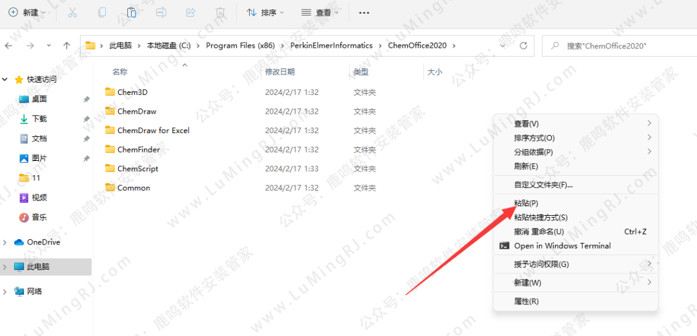This screenshot has height=336, width=697.
Task: Open the 新建 dropdown button
Action: (x=27, y=12)
